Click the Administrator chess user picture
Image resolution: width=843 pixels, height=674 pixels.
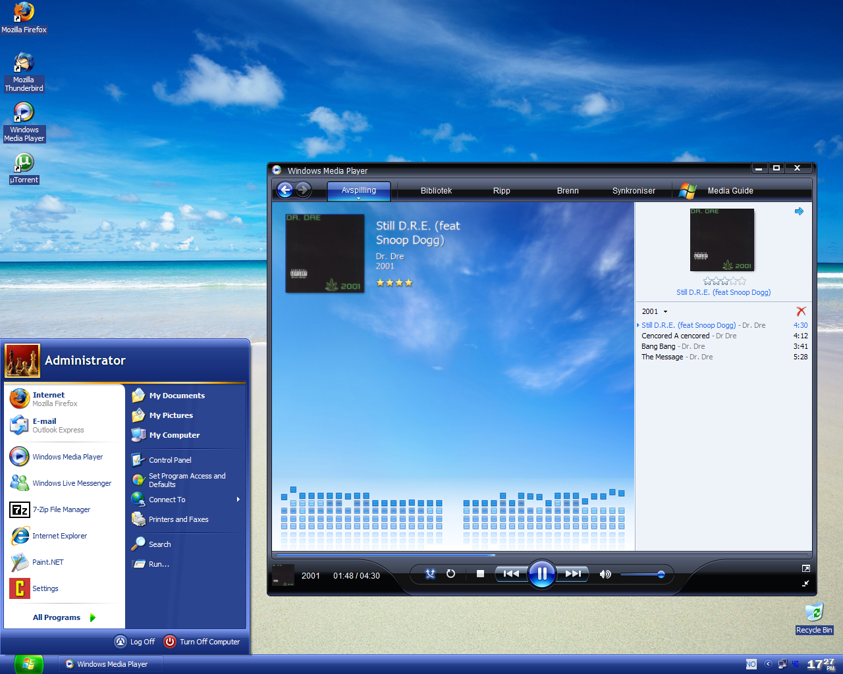(22, 360)
